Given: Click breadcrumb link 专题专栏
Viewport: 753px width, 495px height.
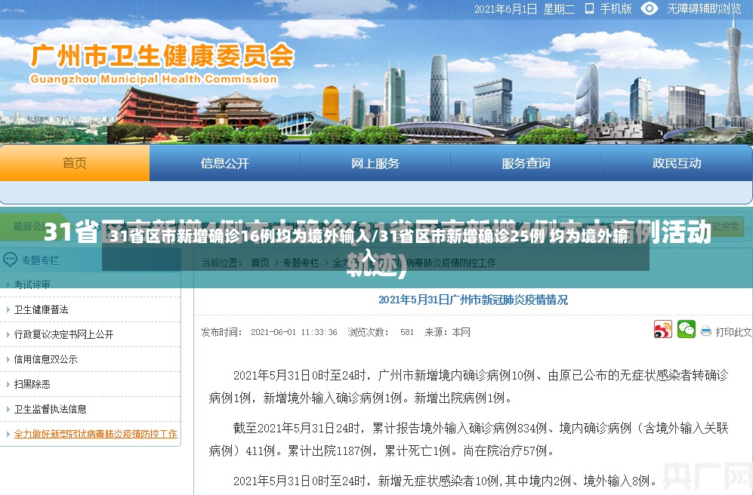Looking at the screenshot, I should pos(301,263).
